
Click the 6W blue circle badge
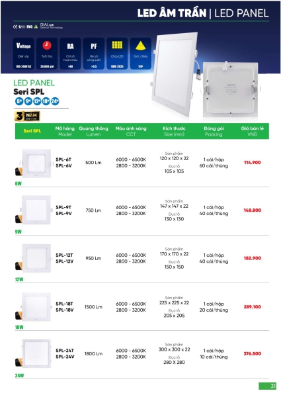click(19, 101)
